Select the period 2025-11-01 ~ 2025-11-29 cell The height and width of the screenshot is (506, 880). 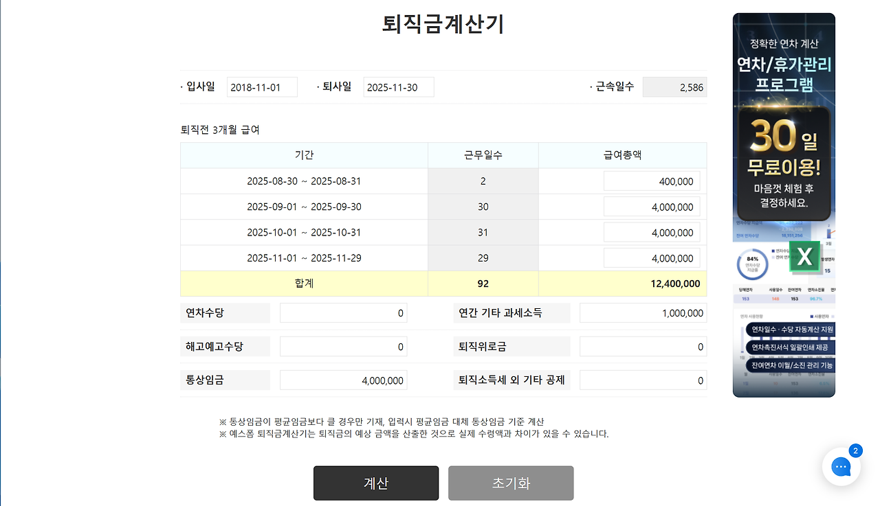304,258
